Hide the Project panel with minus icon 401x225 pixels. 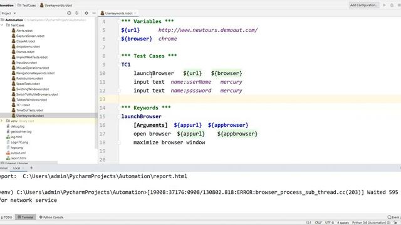tap(94, 13)
